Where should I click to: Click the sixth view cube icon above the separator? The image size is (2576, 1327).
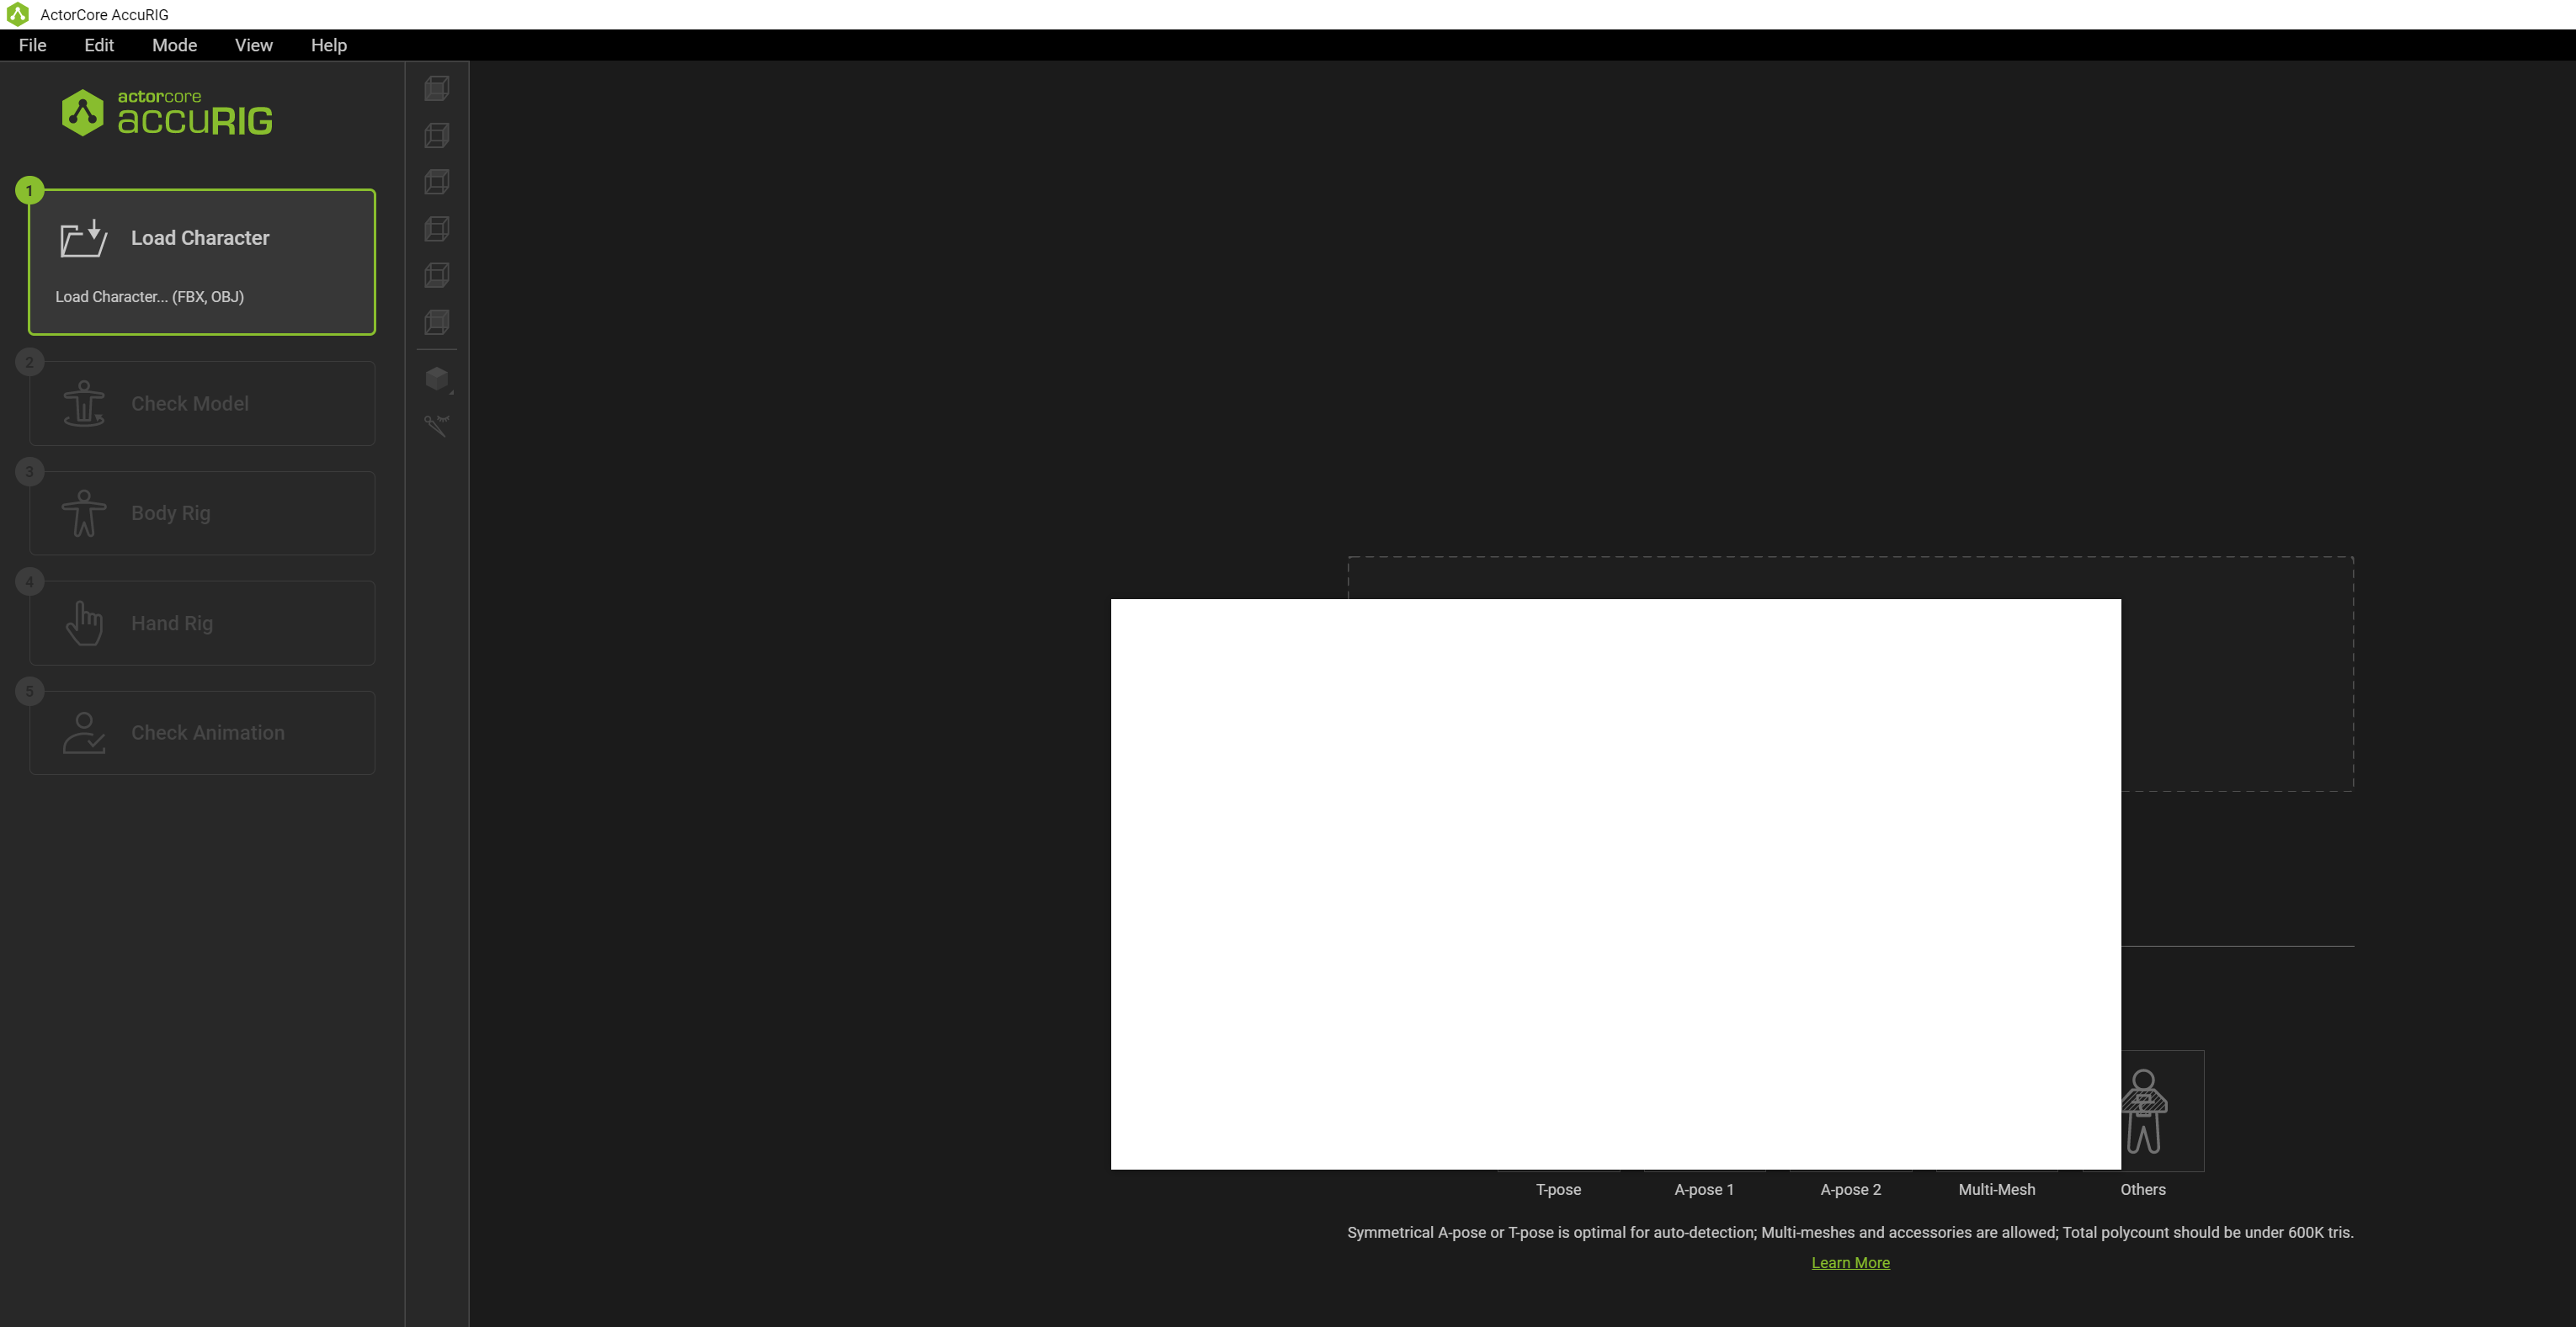point(437,321)
